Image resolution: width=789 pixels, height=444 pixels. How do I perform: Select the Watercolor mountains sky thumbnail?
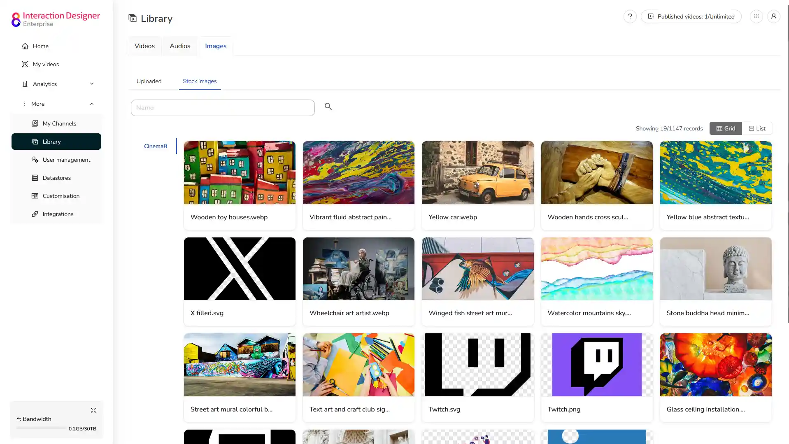point(597,269)
